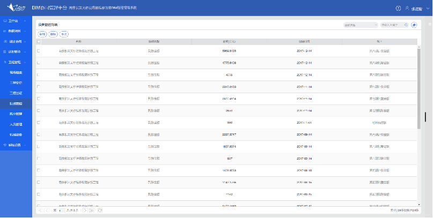
Task: Check the row with amount 1143
Action: point(39,194)
